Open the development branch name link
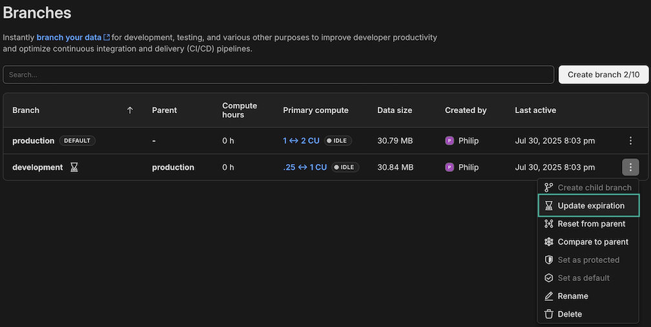The height and width of the screenshot is (327, 651). pos(37,167)
